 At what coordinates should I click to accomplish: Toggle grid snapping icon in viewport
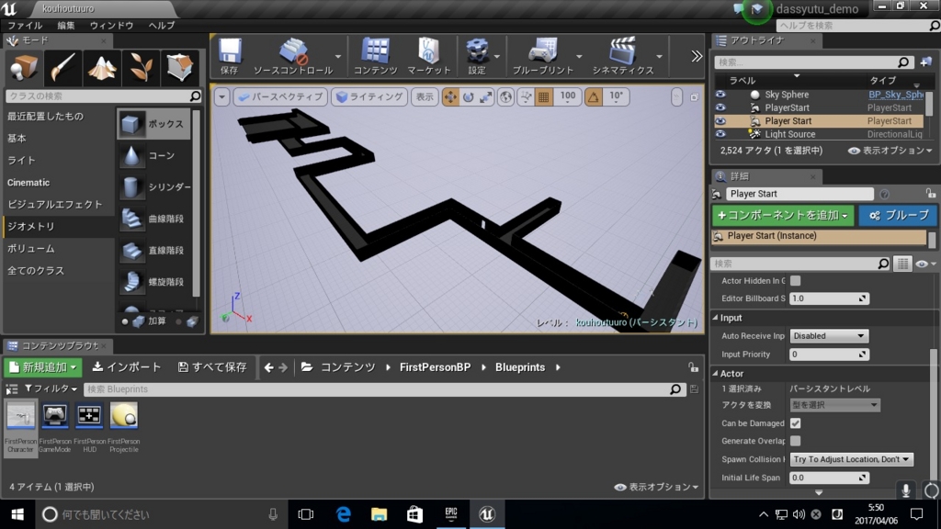(x=543, y=97)
